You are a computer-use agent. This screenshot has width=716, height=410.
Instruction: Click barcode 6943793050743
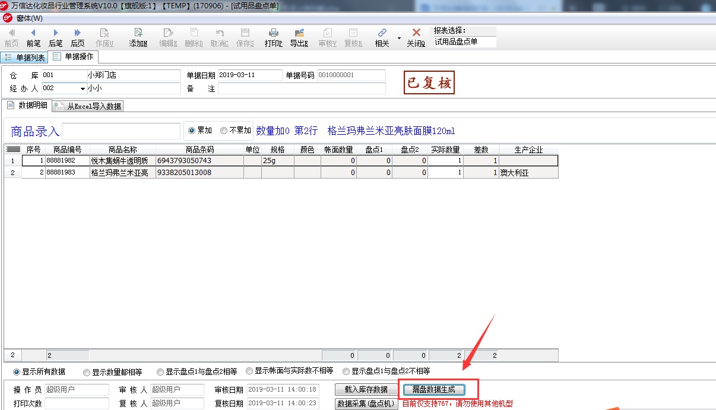199,160
